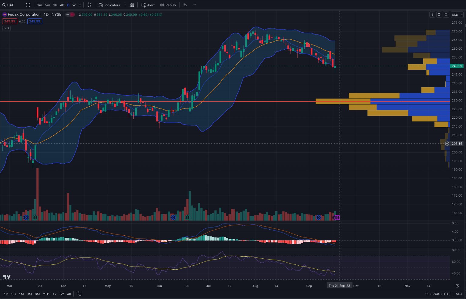Show All available data range
Image resolution: width=466 pixels, height=299 pixels.
click(69, 294)
